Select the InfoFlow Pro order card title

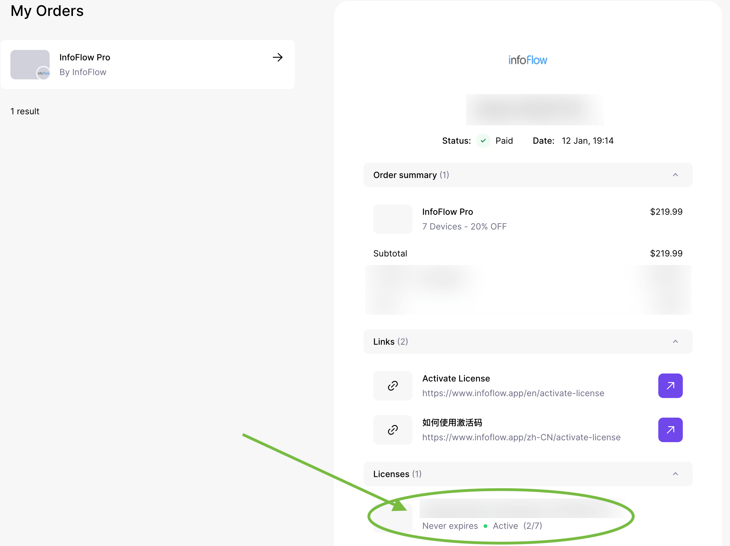pyautogui.click(x=85, y=57)
